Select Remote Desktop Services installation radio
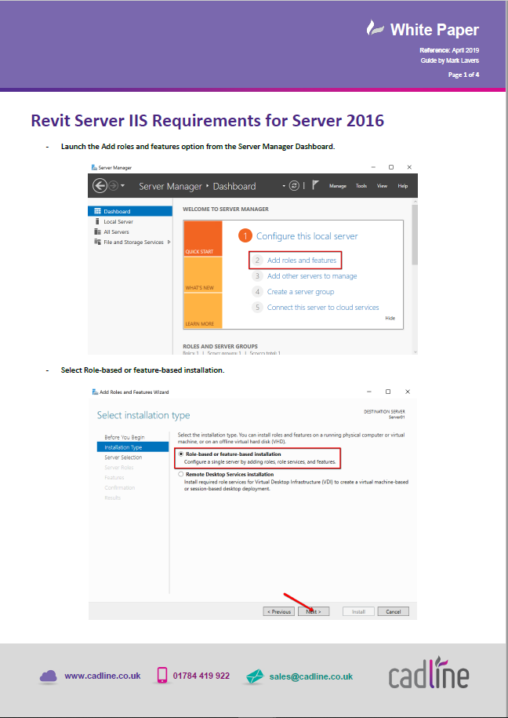The image size is (508, 718). 181,475
